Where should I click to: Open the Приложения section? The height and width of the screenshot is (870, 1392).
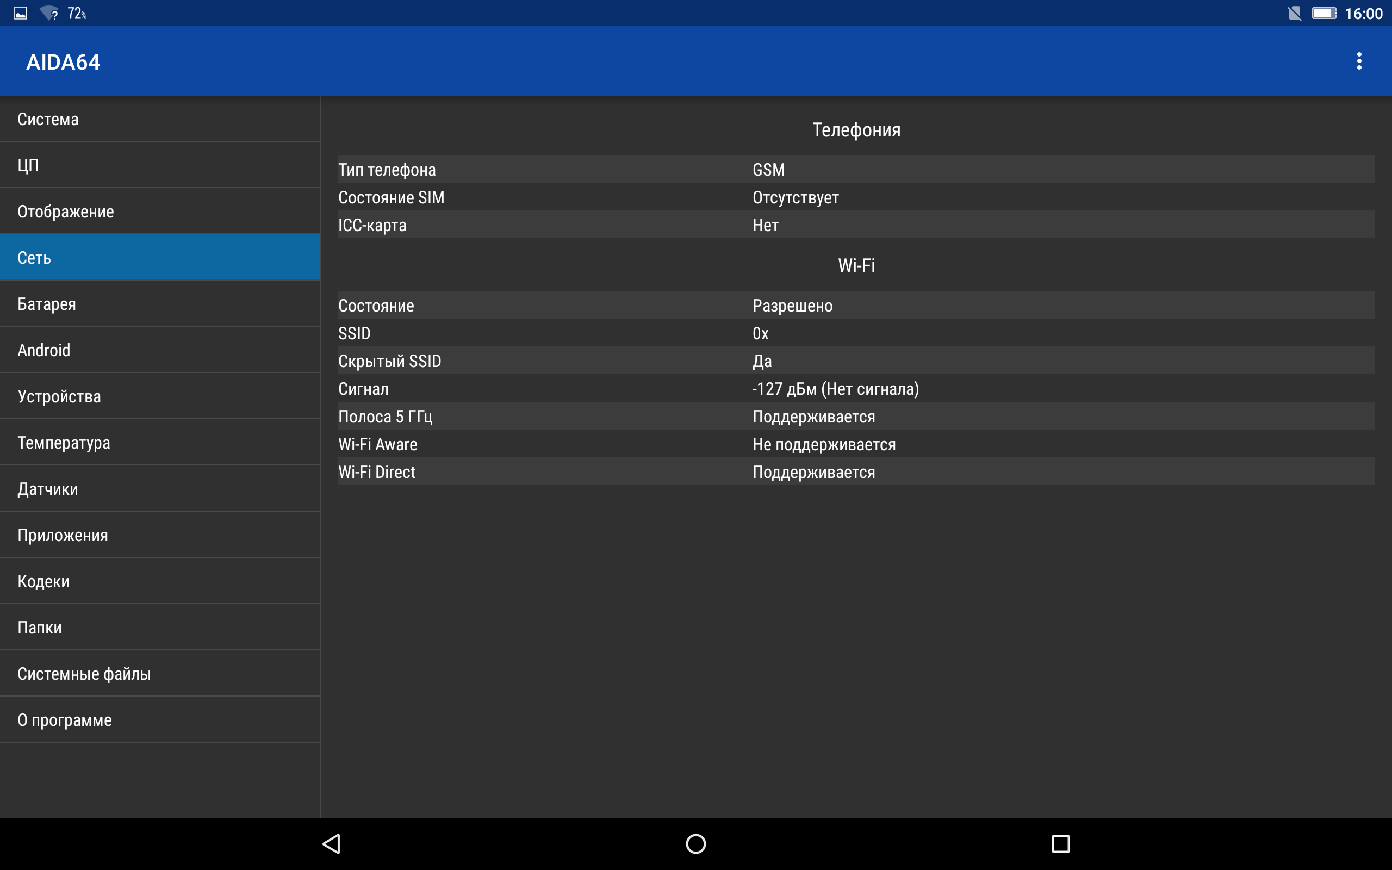tap(160, 535)
